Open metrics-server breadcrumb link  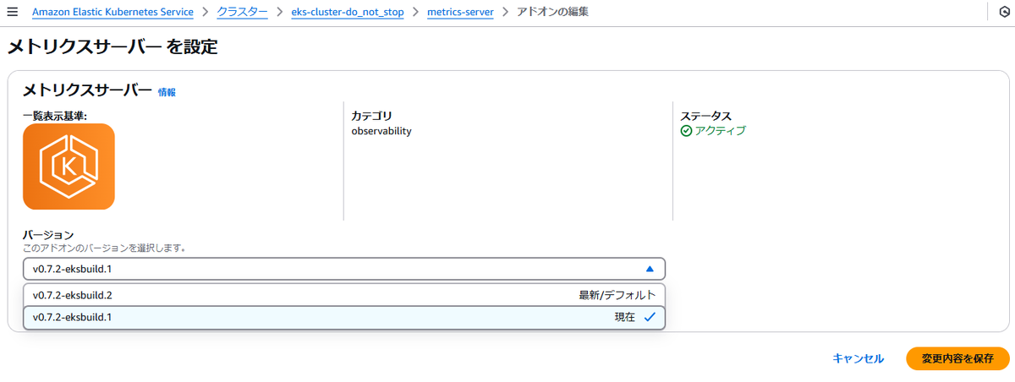pos(460,13)
